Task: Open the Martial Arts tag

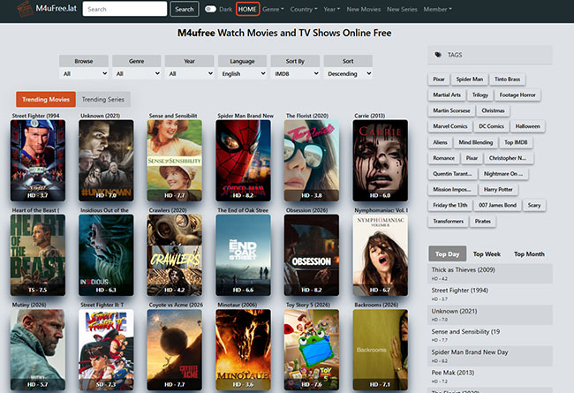Action: (447, 94)
